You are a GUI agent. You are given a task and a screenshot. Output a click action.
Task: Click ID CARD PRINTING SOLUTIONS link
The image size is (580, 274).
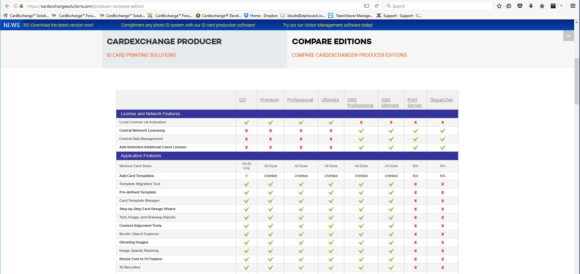tap(141, 55)
